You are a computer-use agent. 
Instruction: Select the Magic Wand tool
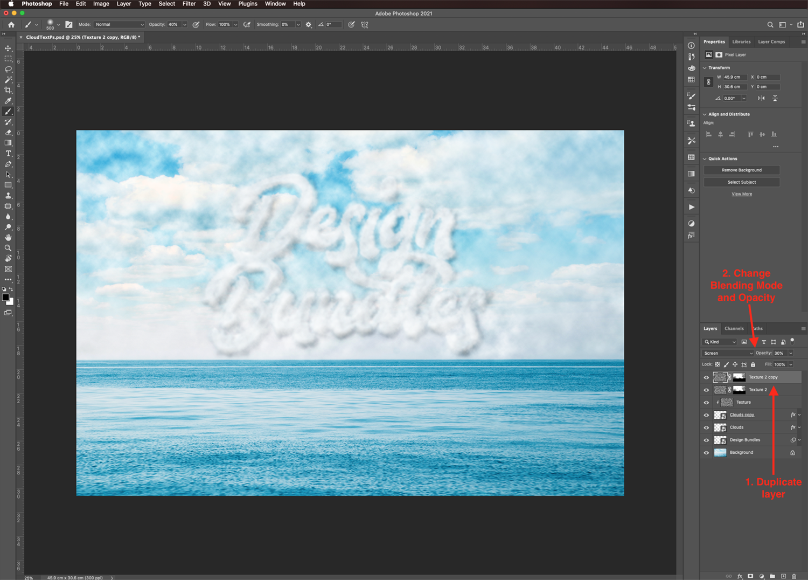click(8, 80)
